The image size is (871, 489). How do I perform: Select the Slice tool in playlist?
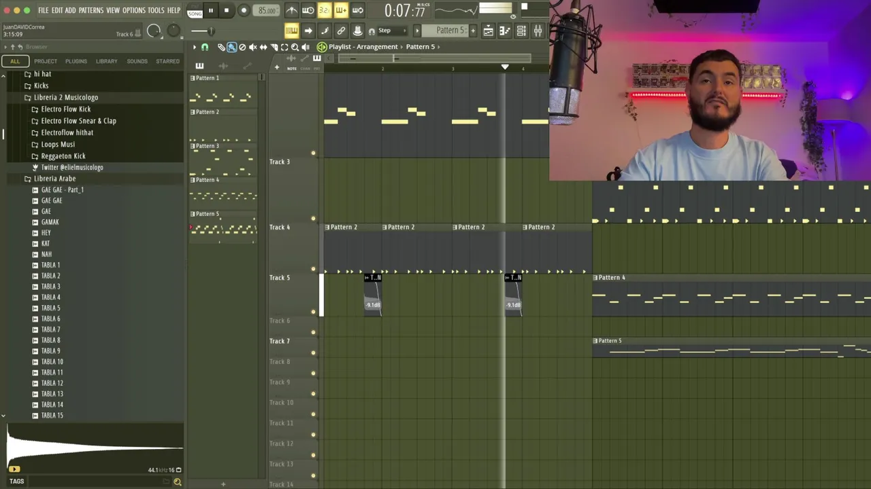(274, 47)
